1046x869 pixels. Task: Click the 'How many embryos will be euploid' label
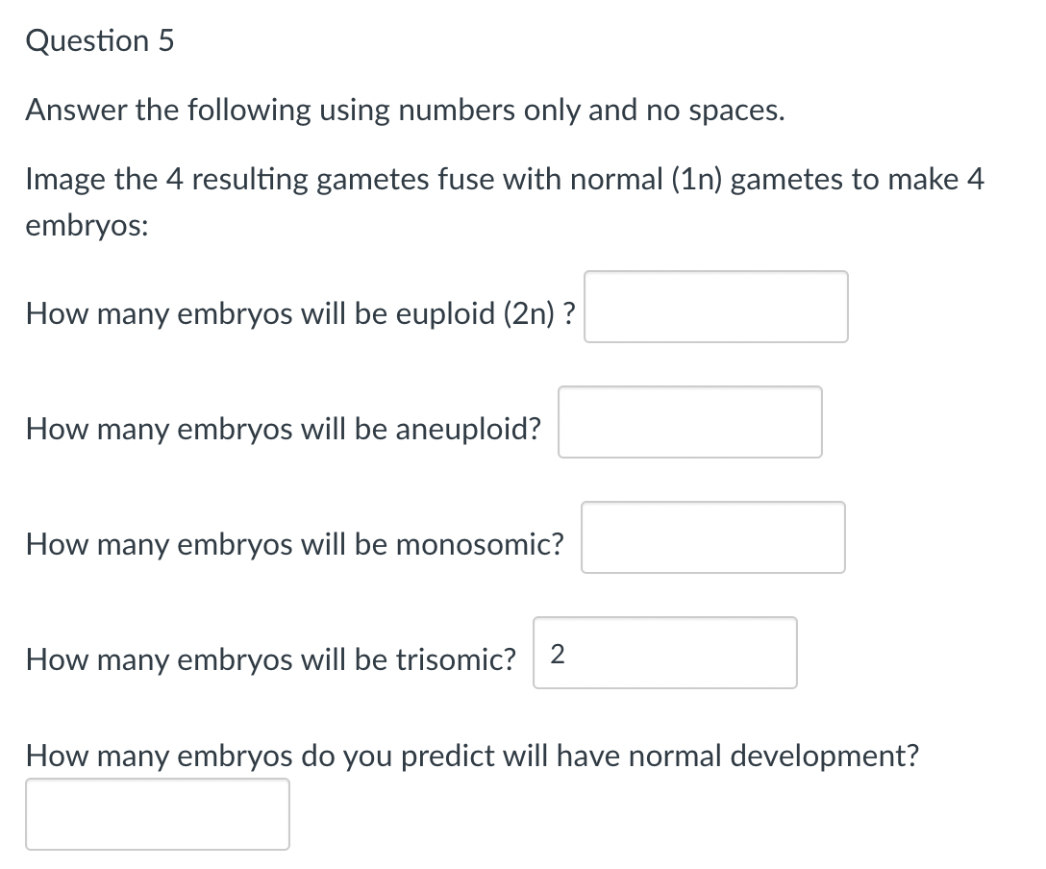click(300, 313)
